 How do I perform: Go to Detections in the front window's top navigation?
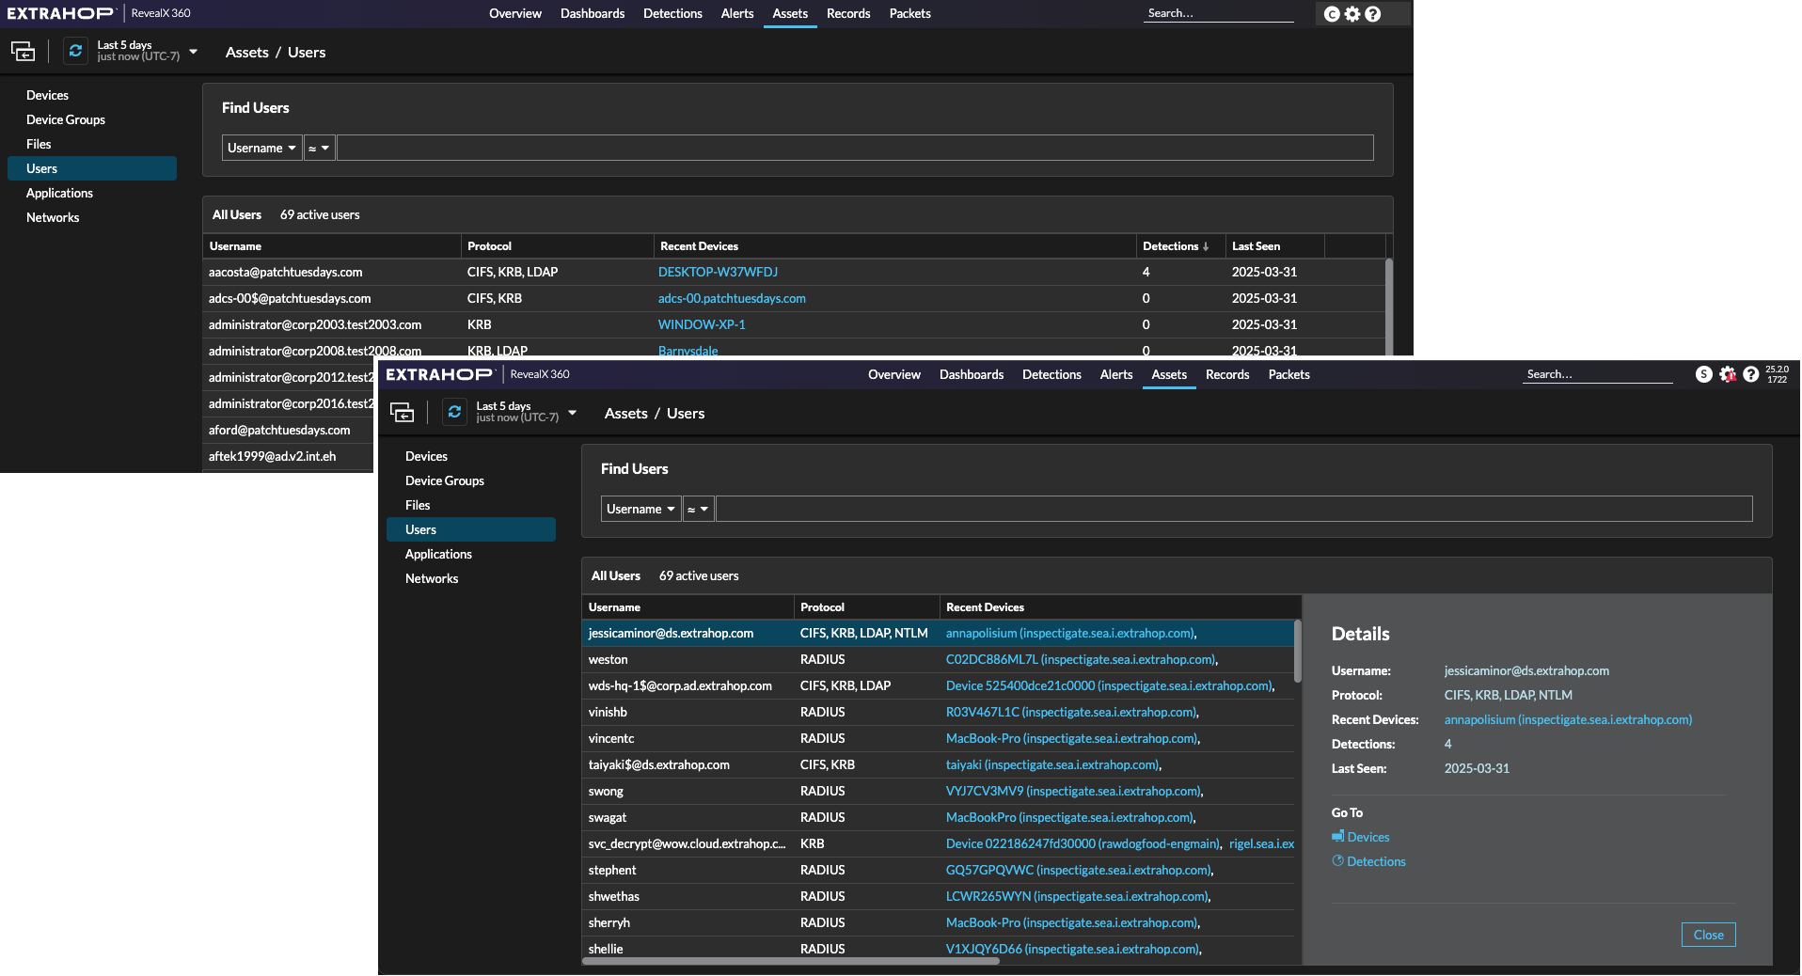tap(1051, 374)
